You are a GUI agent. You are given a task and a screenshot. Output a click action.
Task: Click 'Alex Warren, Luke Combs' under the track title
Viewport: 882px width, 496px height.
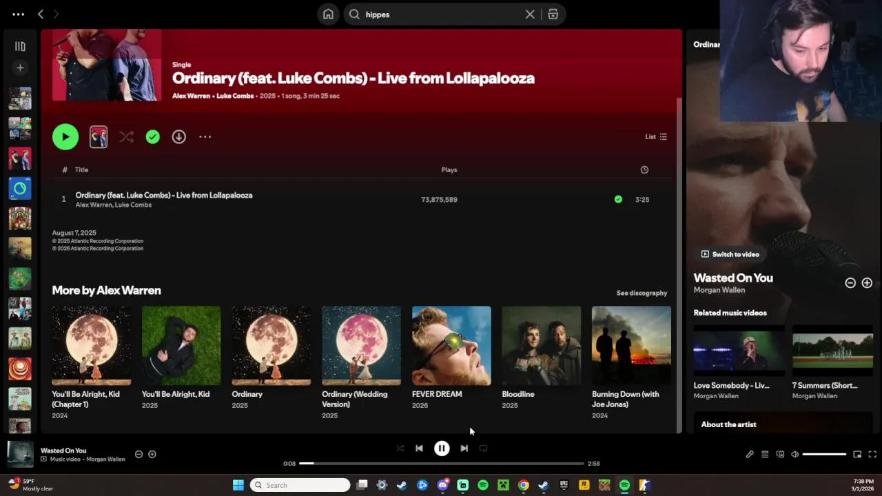click(114, 205)
